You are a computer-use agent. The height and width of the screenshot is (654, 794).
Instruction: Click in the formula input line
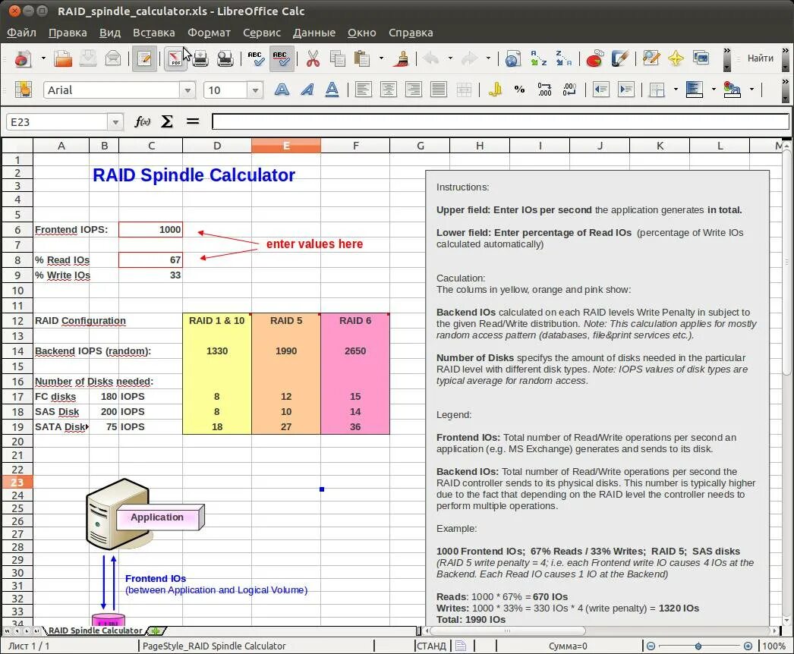[x=499, y=121]
